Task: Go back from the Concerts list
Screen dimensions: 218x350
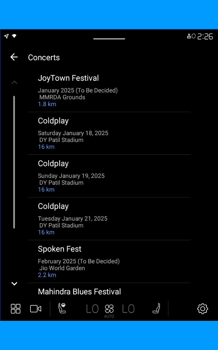Action: 14,57
